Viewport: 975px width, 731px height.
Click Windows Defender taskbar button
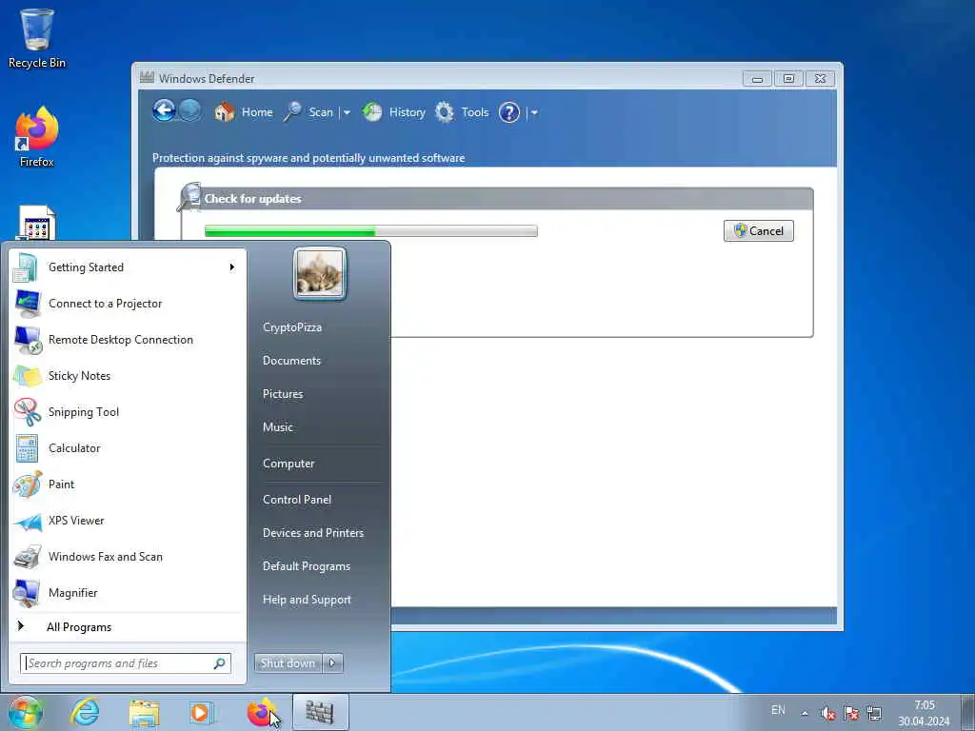pyautogui.click(x=320, y=712)
